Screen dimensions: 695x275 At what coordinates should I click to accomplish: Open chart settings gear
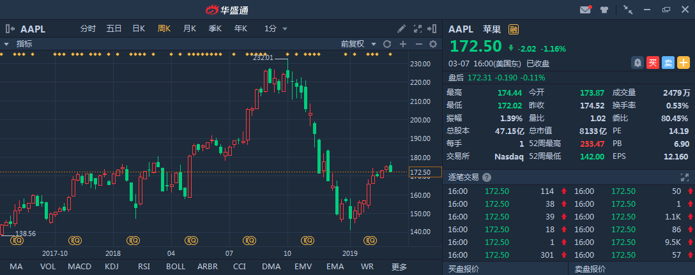433,44
